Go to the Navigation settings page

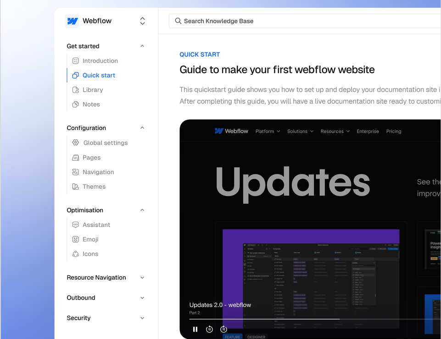click(98, 172)
